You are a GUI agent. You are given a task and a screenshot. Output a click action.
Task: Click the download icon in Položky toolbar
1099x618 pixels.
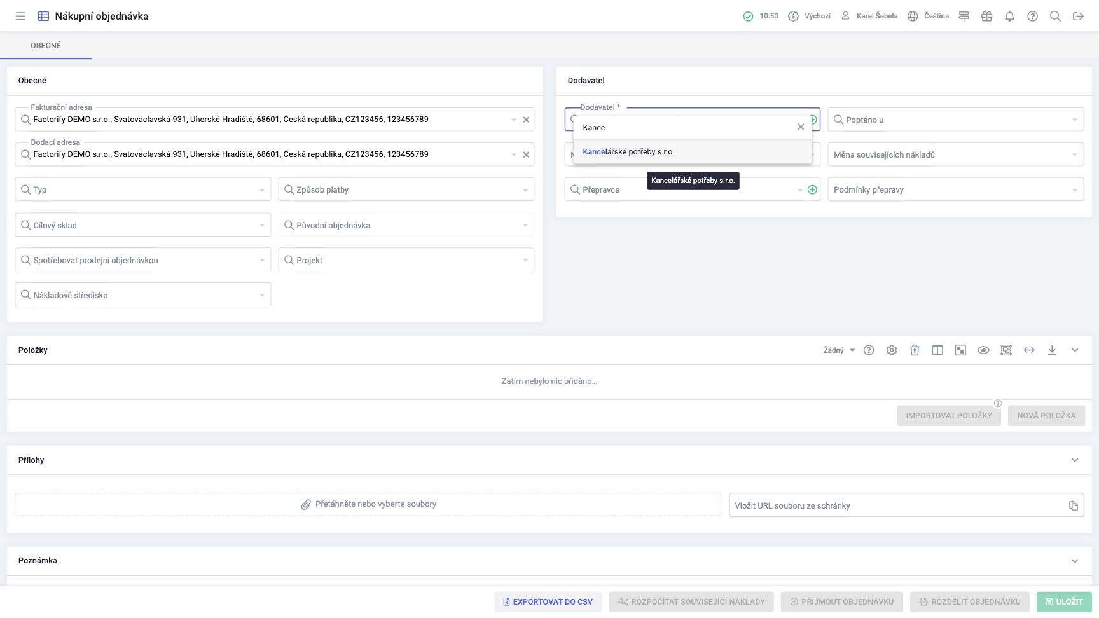1052,350
